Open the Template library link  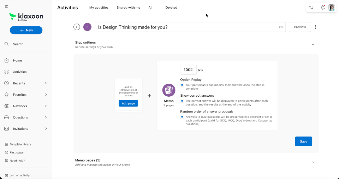point(20,144)
